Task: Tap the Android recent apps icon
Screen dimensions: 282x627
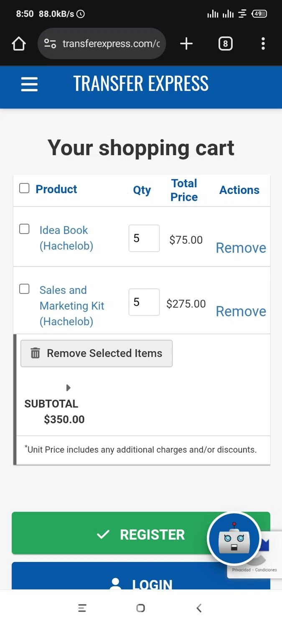Action: pyautogui.click(x=82, y=608)
